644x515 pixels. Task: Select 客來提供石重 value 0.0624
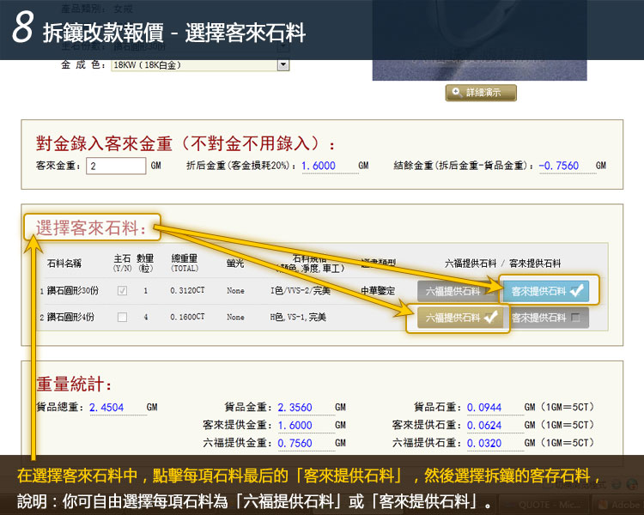pos(484,426)
